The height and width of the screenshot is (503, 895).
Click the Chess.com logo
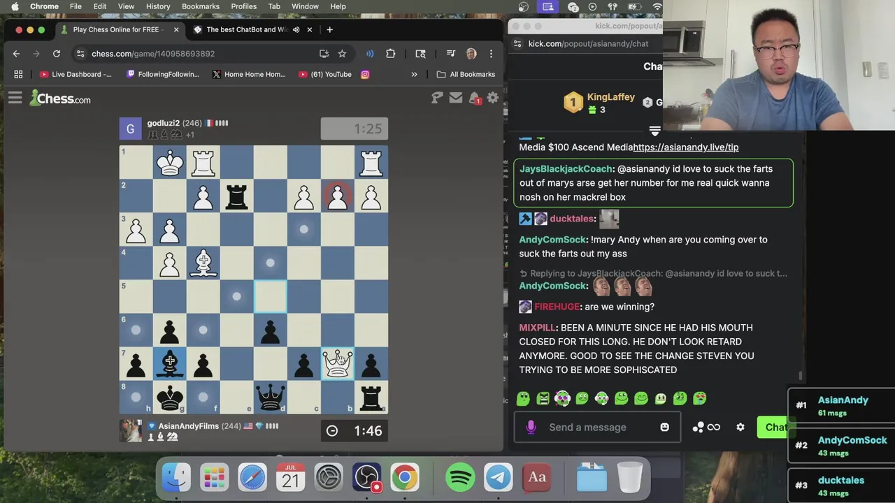[60, 99]
